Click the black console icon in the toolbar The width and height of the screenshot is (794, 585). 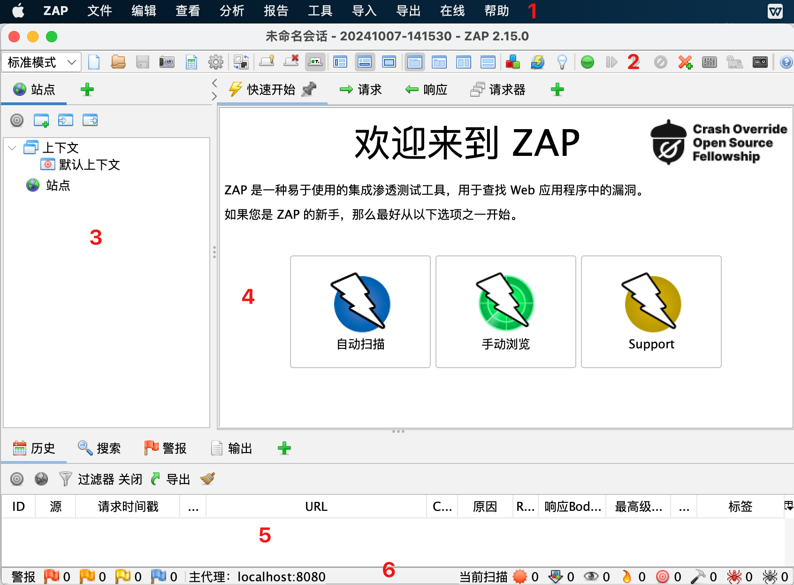760,62
